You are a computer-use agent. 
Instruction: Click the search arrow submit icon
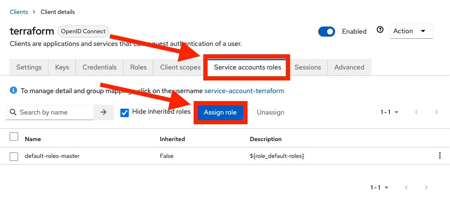[x=104, y=112]
